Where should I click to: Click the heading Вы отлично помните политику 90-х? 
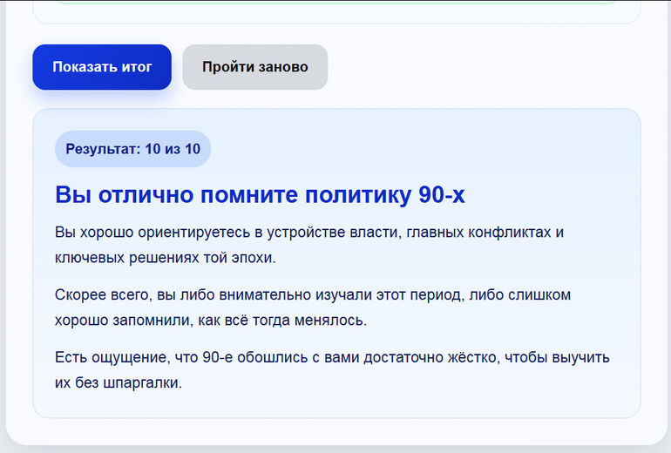(x=260, y=195)
